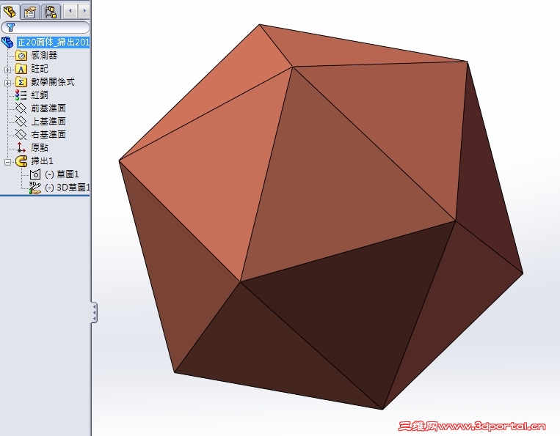Click the filter funnel icon

pyautogui.click(x=10, y=27)
